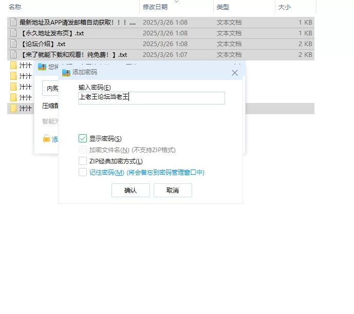Click the padlock icon in rear compression window
Screen dimensions: 354x314
coord(46,138)
